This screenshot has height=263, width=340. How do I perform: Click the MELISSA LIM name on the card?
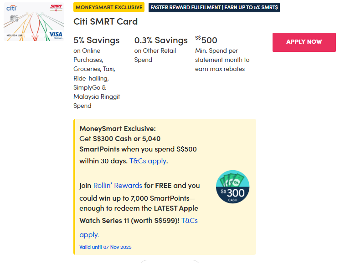click(13, 35)
